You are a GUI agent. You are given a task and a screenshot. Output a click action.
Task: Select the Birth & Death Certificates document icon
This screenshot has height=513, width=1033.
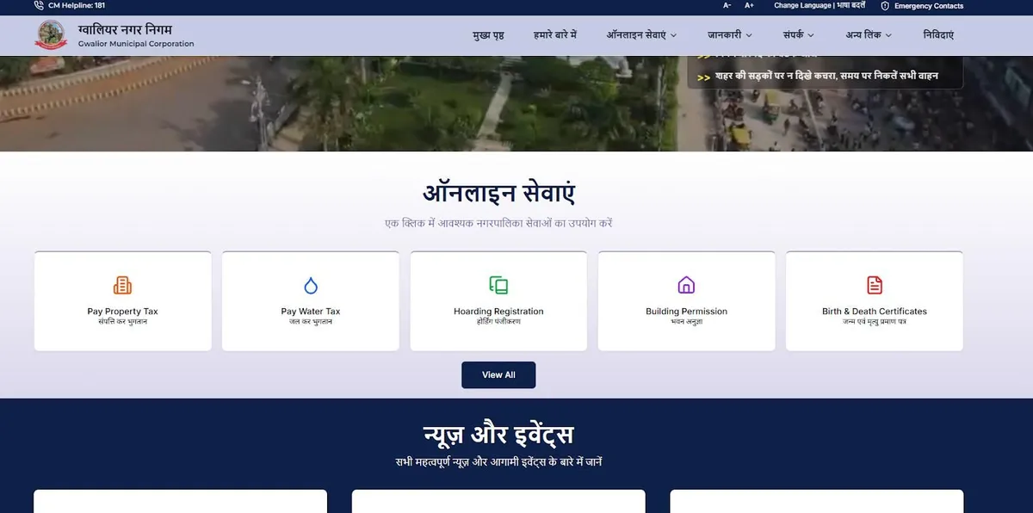click(875, 285)
